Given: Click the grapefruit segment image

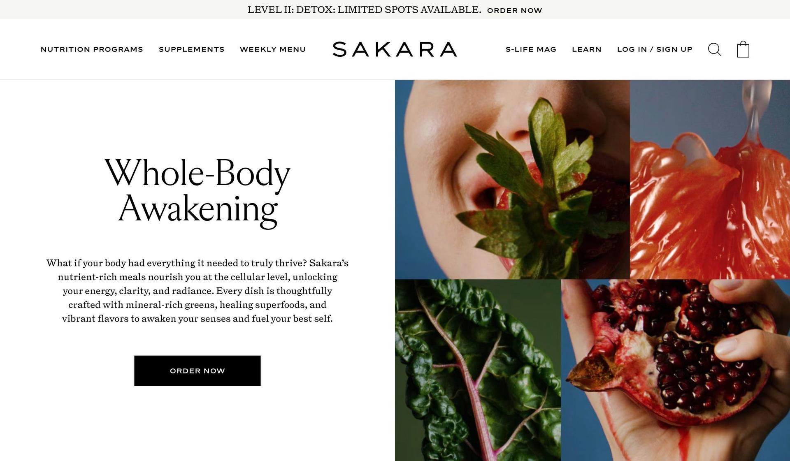Looking at the screenshot, I should (710, 180).
